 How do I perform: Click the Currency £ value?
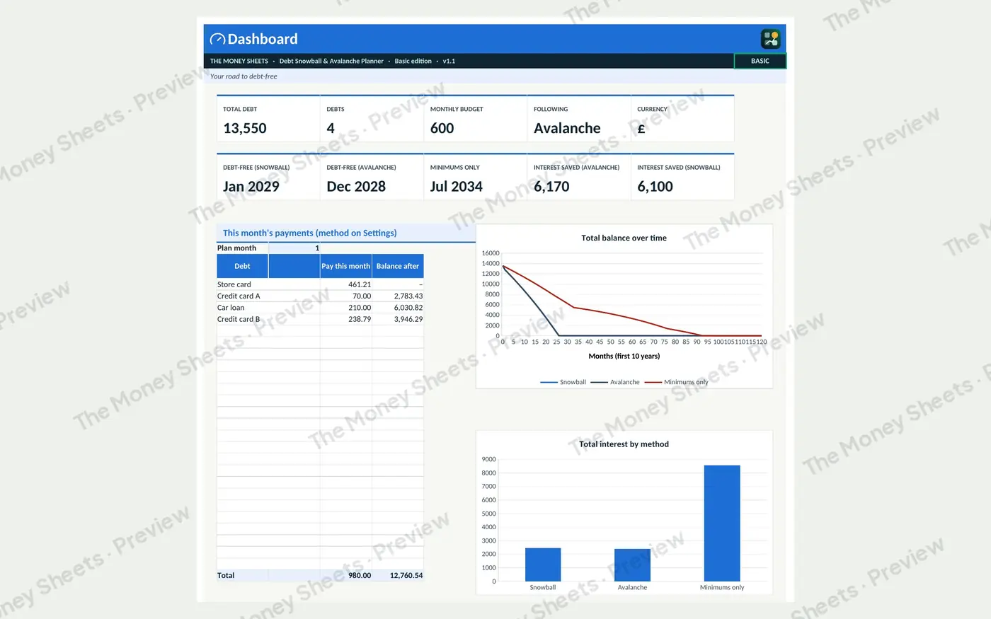(x=641, y=129)
